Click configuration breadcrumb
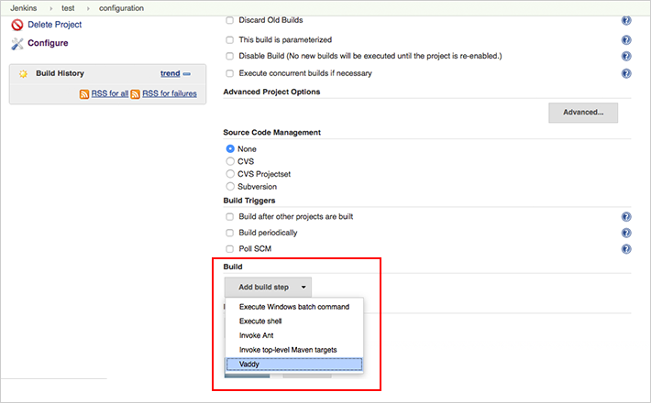Viewport: 651px width, 403px height. [121, 8]
